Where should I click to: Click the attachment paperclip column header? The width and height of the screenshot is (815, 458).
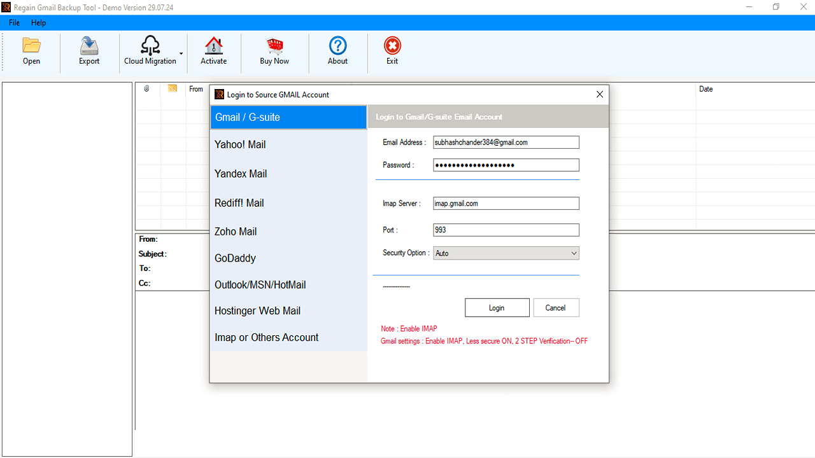click(146, 88)
